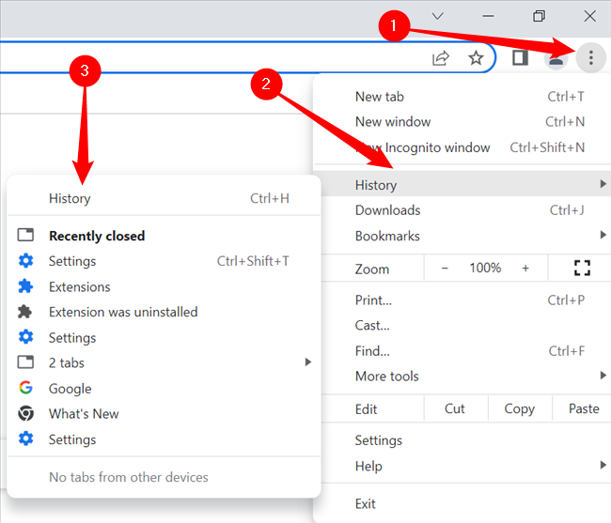
Task: Click the Ctrl+Shift+T shortcut text
Action: pyautogui.click(x=253, y=261)
